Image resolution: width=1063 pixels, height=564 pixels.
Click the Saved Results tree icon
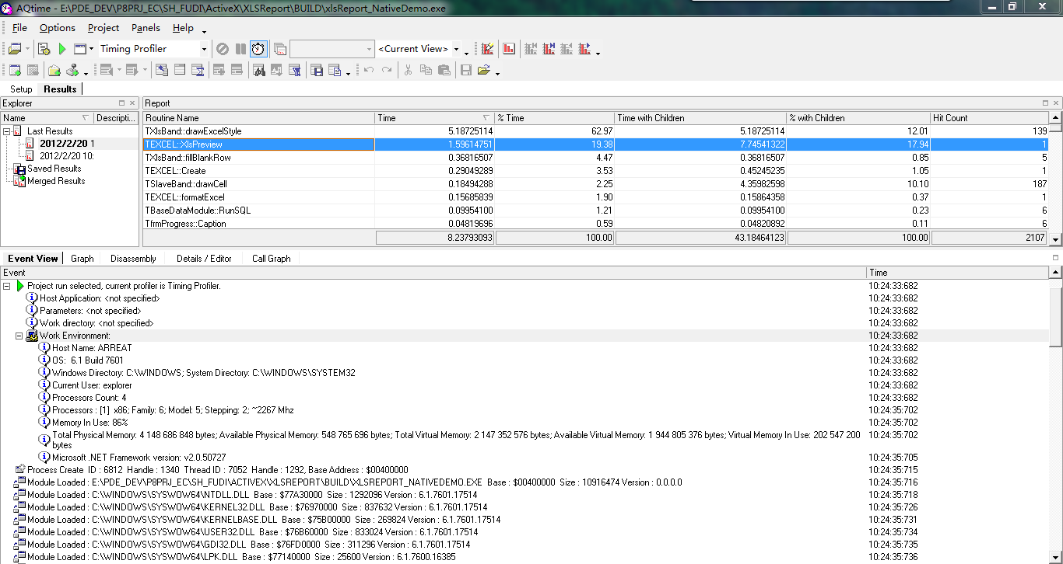point(19,169)
